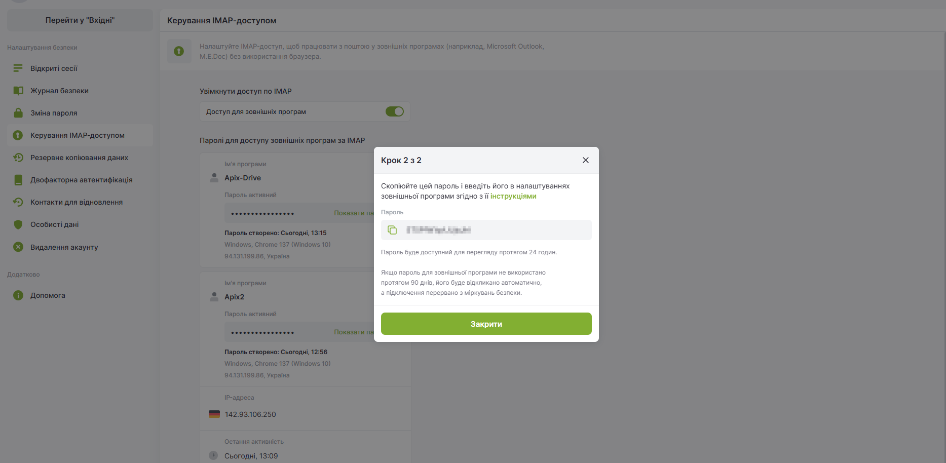This screenshot has height=463, width=946.
Task: Click the Зміна пароля lock icon
Action: pos(18,113)
